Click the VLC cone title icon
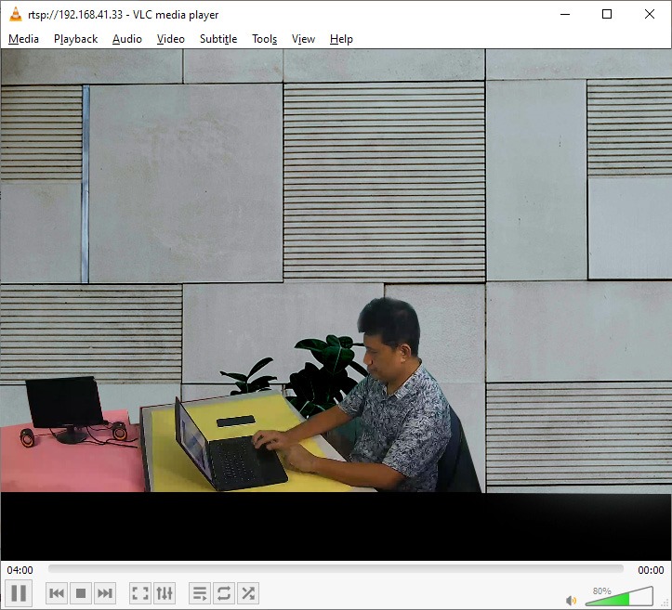Image resolution: width=672 pixels, height=610 pixels. point(16,15)
